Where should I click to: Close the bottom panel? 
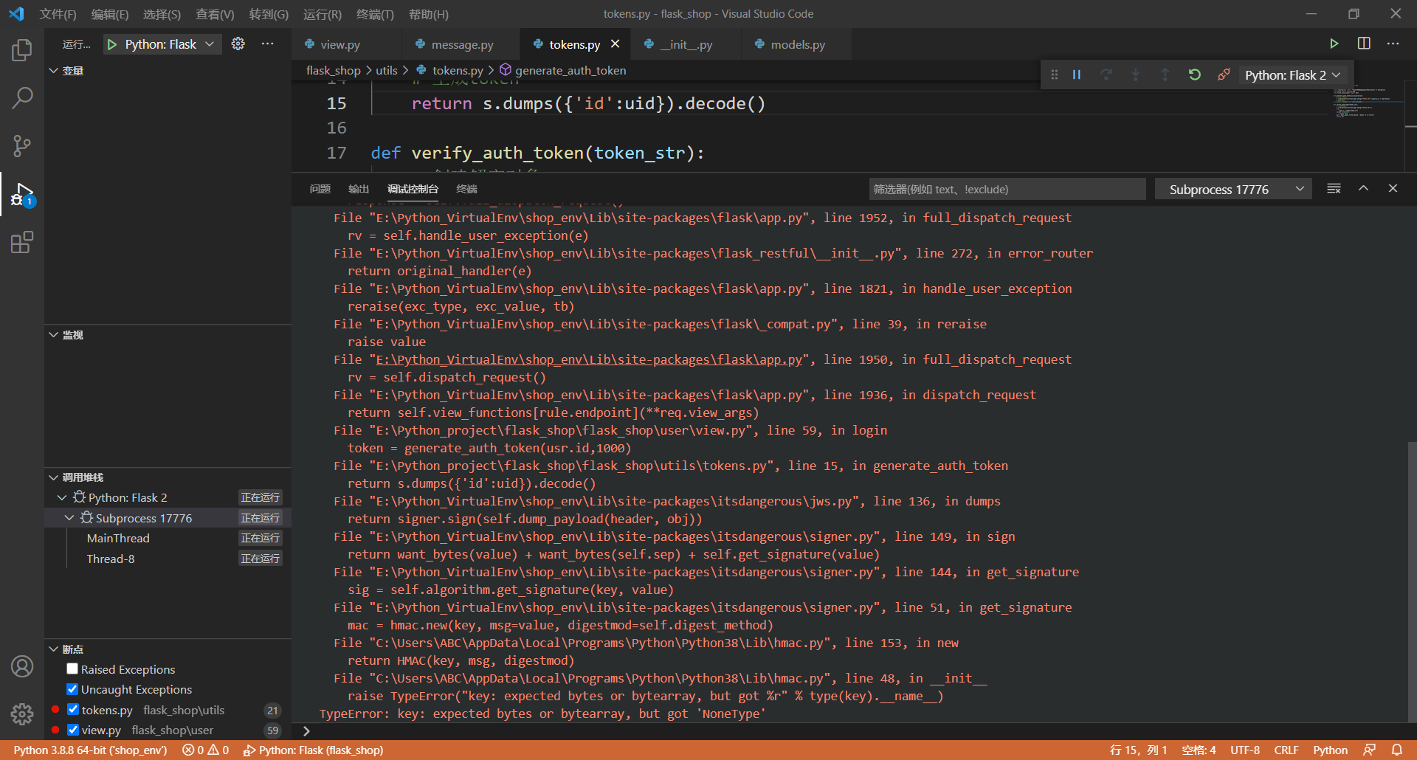click(1393, 189)
